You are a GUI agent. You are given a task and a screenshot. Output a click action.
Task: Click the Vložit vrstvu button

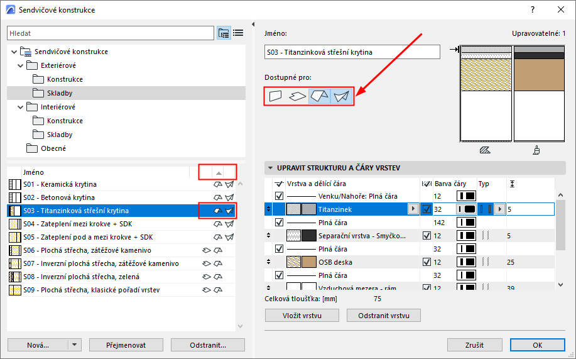pos(302,316)
